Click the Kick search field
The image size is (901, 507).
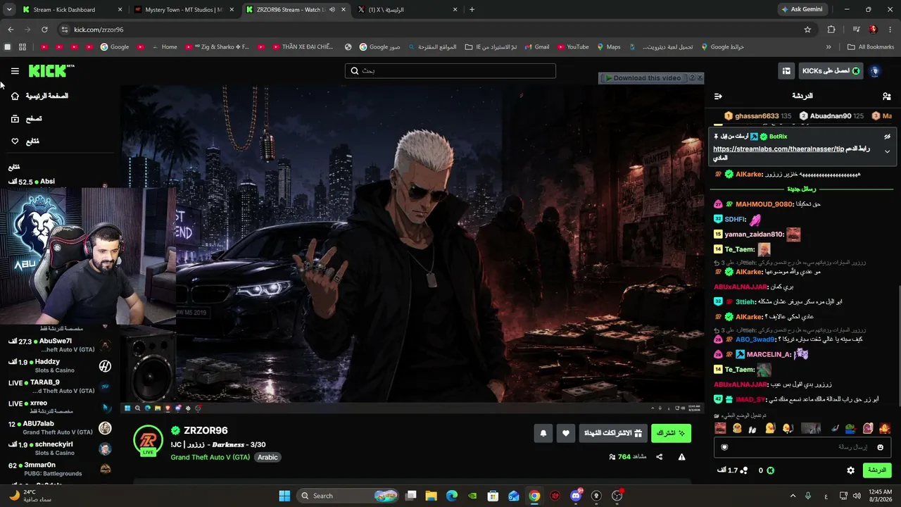450,71
